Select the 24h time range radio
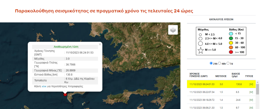This screenshot has height=109, width=264. pyautogui.click(x=211, y=63)
